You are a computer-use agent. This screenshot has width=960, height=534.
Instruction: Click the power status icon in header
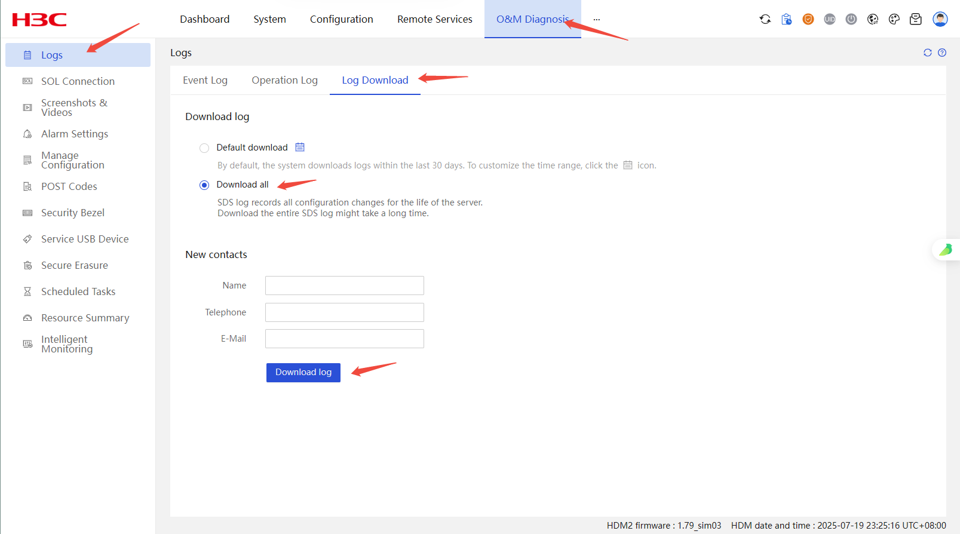coord(851,19)
